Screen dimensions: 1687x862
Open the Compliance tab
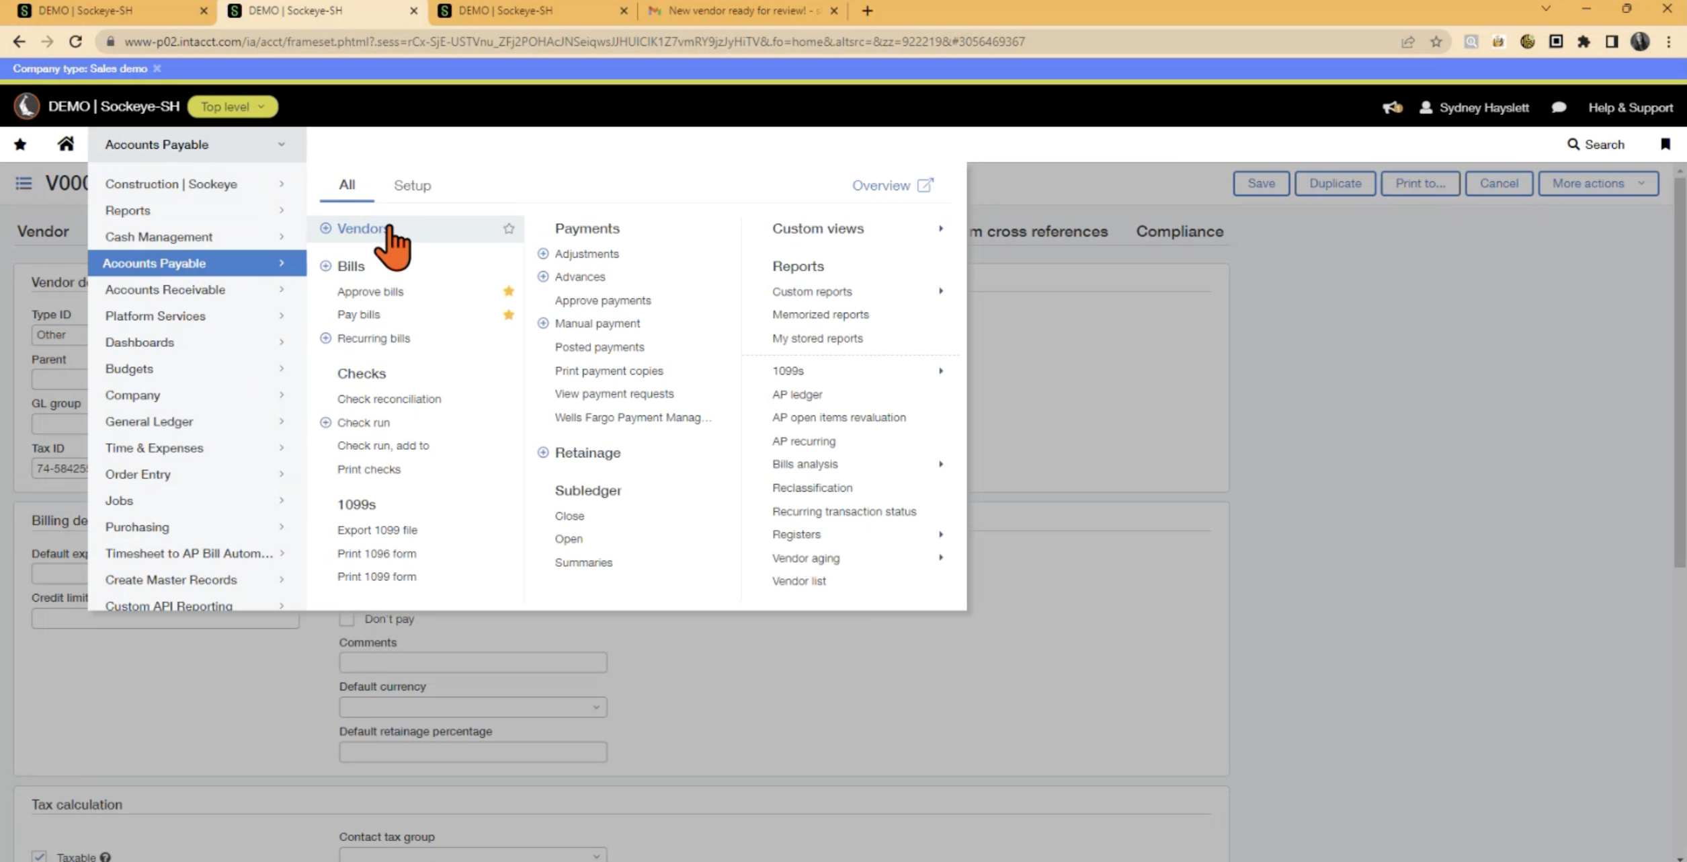(x=1180, y=231)
